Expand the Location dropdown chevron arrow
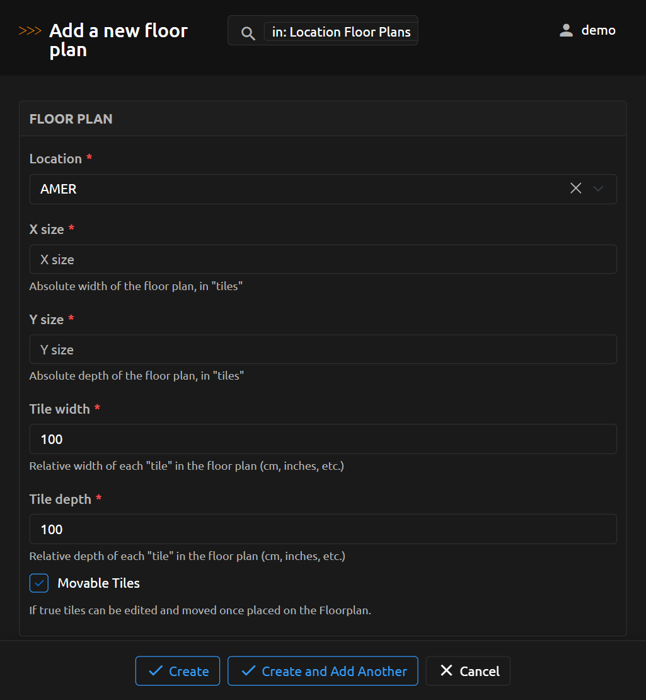Screen dimensions: 646x700 click(598, 189)
